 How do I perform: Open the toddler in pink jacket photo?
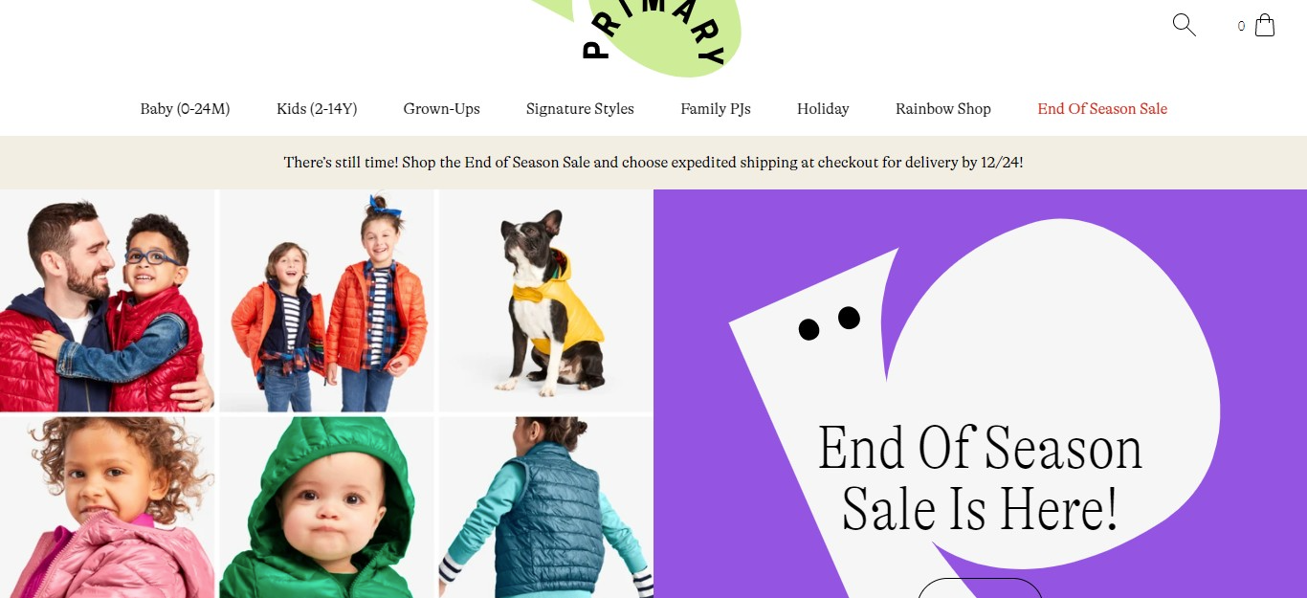tap(107, 507)
